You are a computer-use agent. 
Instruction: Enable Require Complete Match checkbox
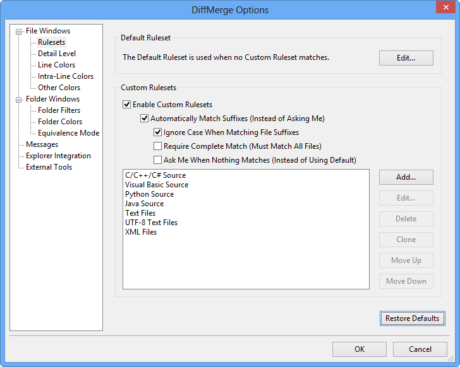pos(158,146)
